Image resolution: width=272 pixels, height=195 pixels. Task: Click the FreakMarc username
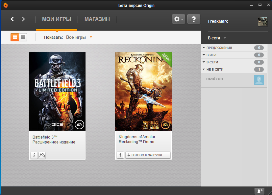pyautogui.click(x=218, y=21)
